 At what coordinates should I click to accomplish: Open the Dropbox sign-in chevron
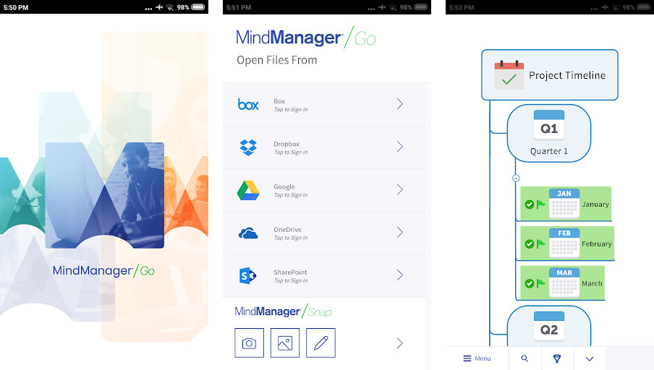(399, 147)
